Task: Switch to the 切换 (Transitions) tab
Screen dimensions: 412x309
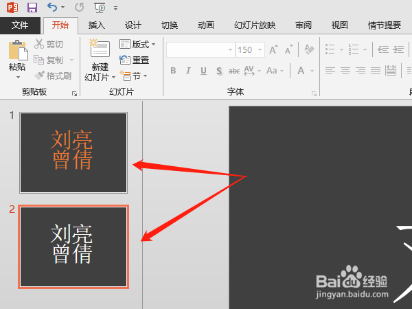Action: coord(170,25)
